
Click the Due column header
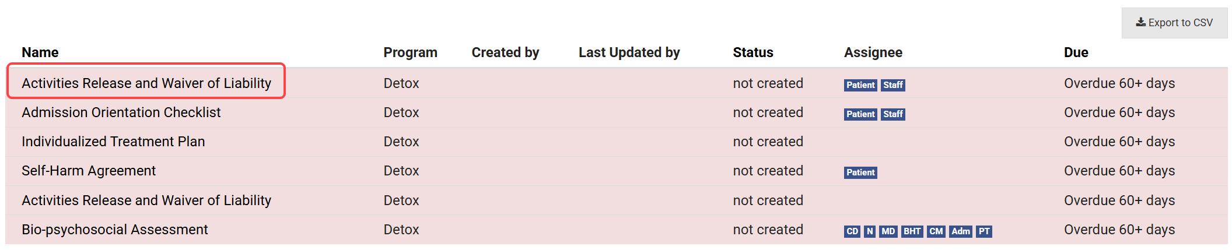[x=1076, y=52]
